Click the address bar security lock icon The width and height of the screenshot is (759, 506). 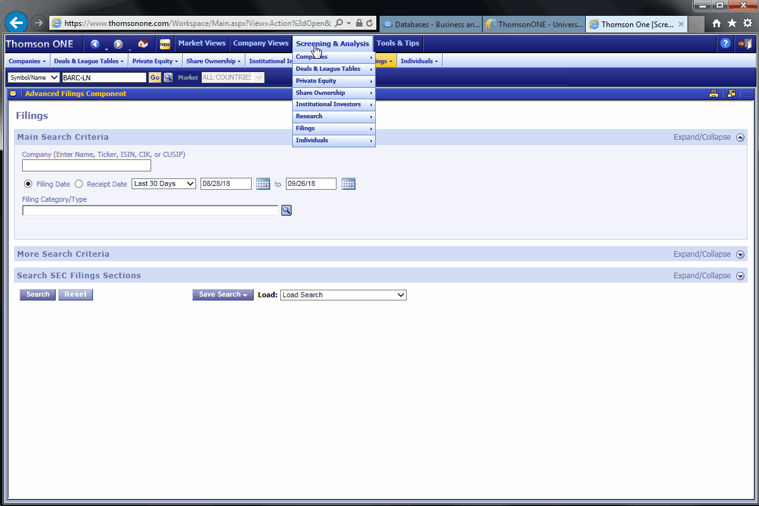(x=359, y=23)
